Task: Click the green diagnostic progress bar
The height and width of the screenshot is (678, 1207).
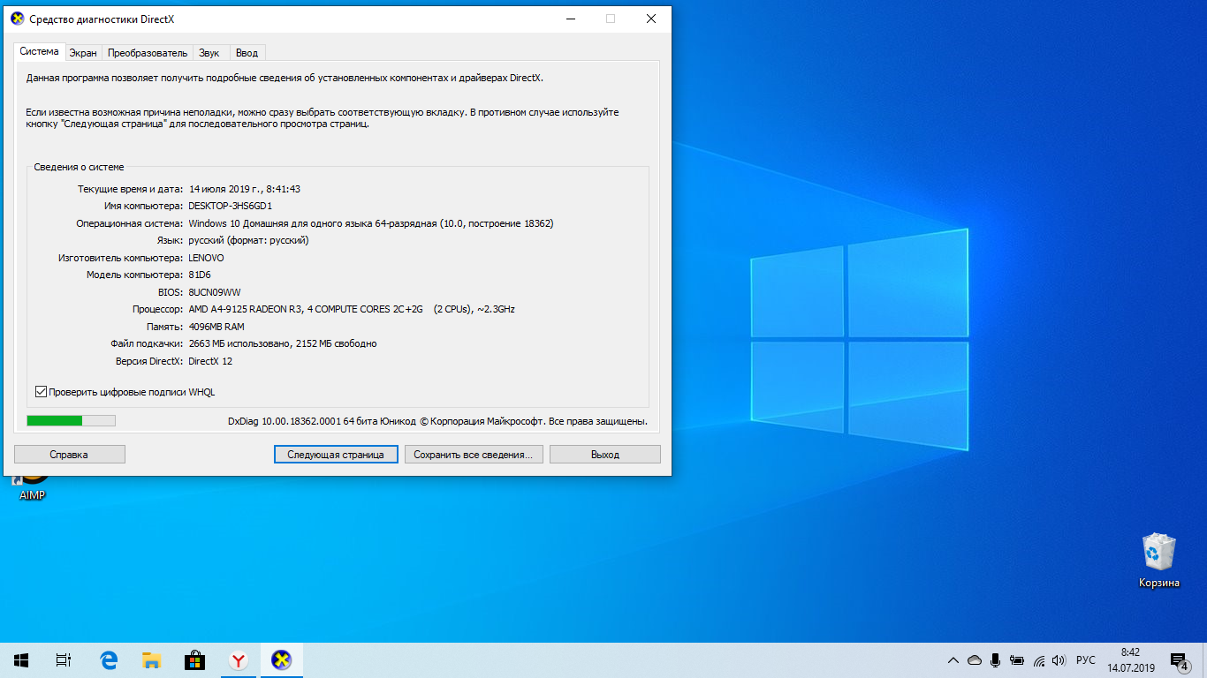Action: (71, 421)
